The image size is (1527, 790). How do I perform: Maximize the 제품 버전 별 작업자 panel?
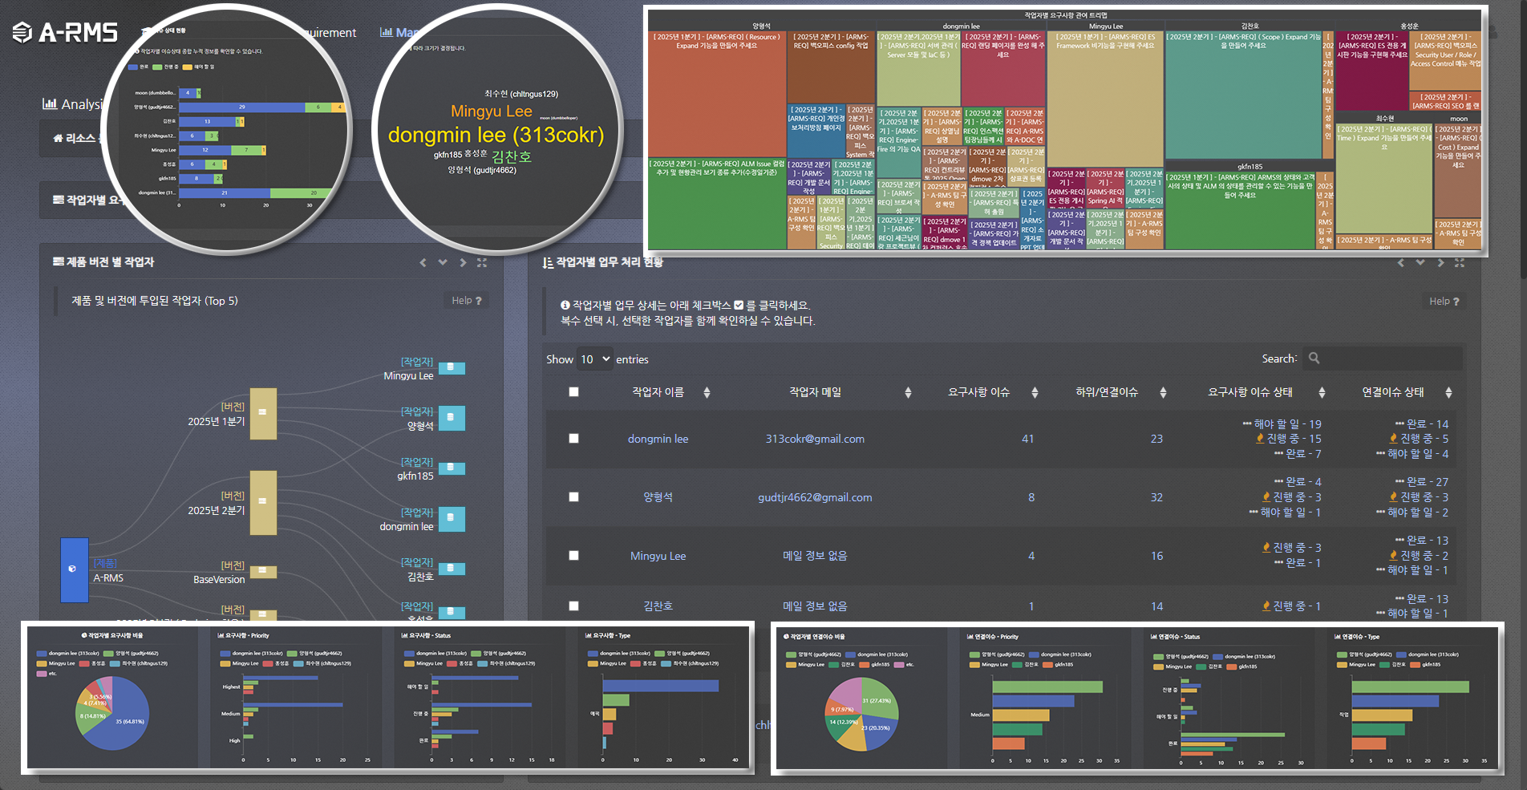(x=482, y=262)
